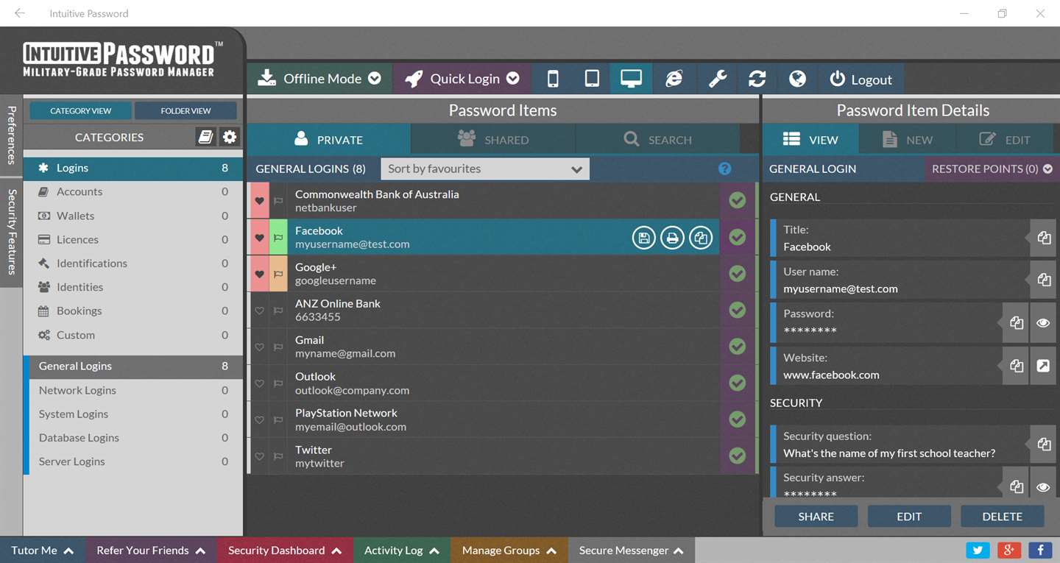The width and height of the screenshot is (1060, 563).
Task: Copy the Website field value
Action: point(1016,366)
